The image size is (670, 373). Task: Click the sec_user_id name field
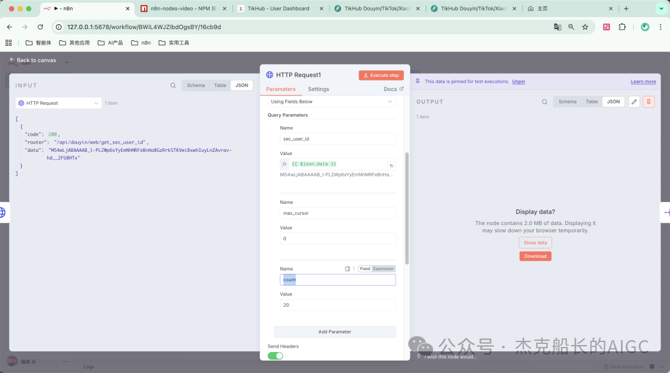(337, 139)
